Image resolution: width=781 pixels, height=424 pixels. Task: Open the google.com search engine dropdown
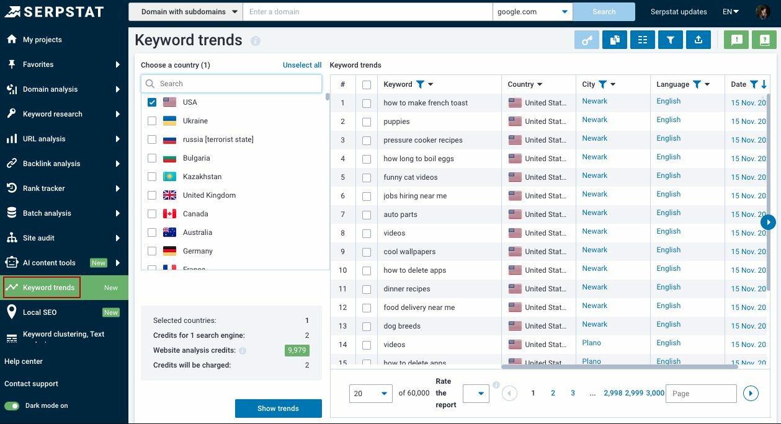[533, 12]
